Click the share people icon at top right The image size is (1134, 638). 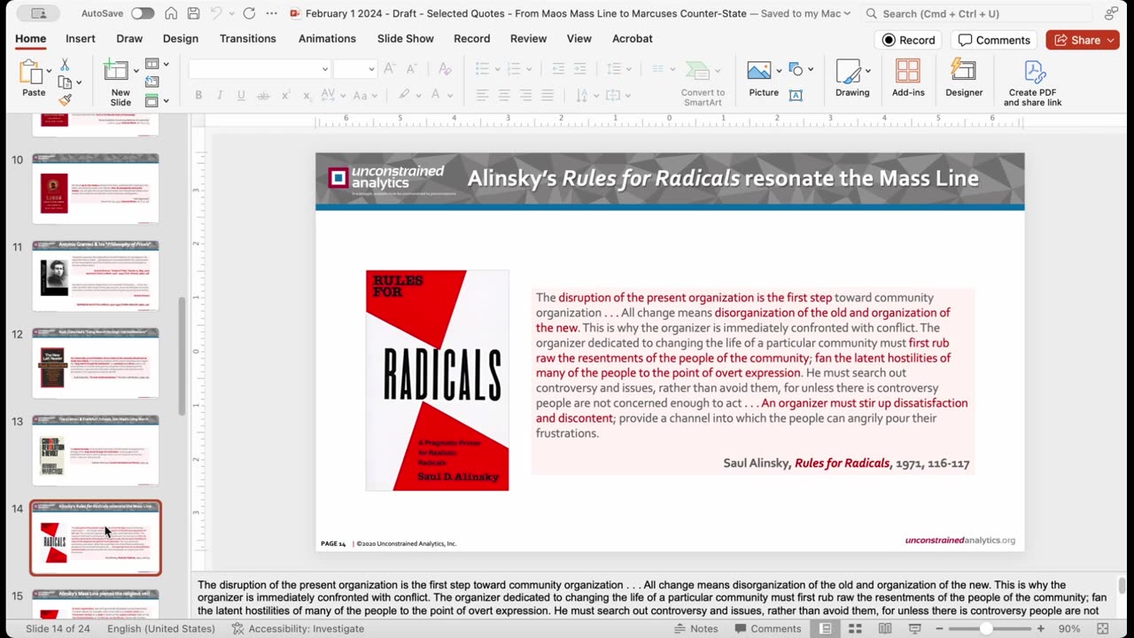tap(1111, 13)
